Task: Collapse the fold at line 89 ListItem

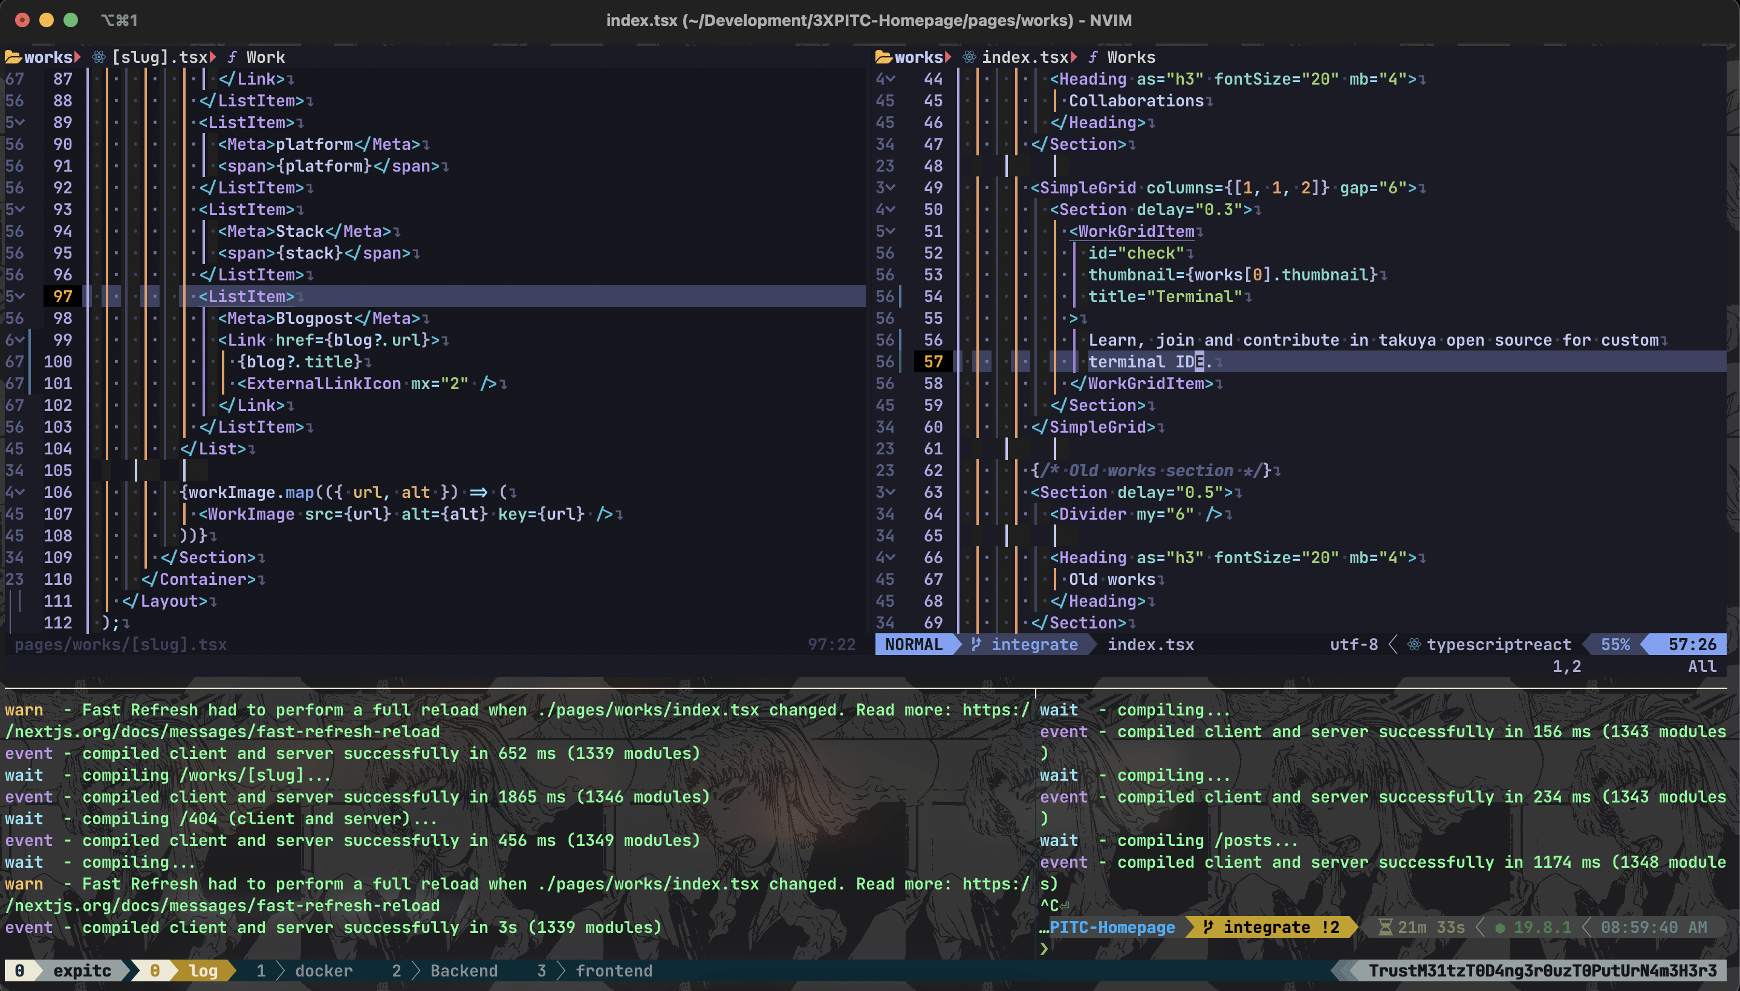Action: point(21,123)
